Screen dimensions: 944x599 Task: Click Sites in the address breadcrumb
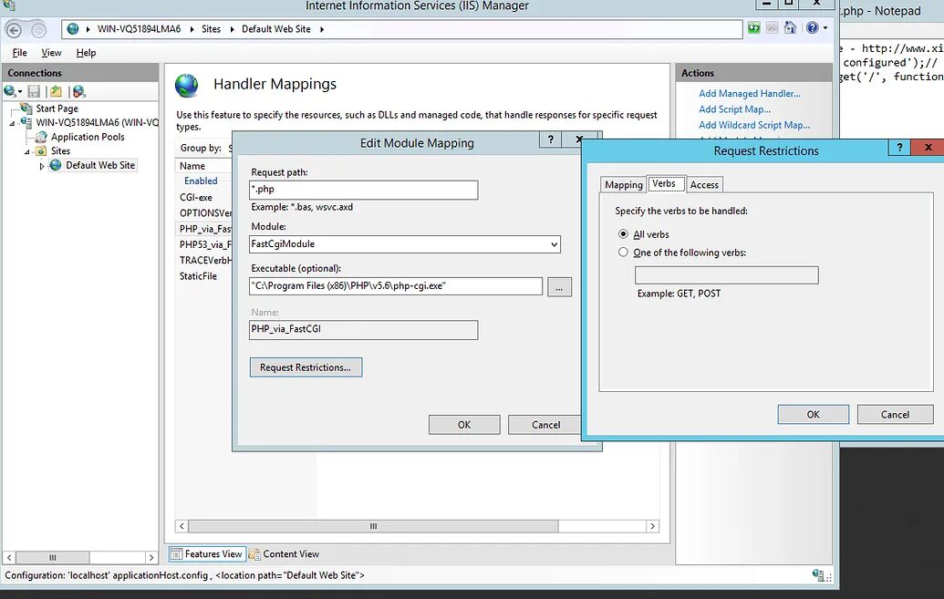pyautogui.click(x=211, y=29)
